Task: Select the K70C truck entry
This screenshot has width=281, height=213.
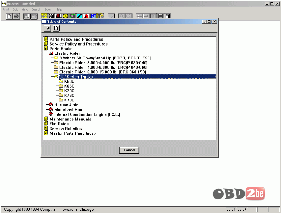Action: click(69, 91)
